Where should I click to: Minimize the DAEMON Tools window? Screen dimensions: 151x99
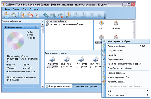point(124,4)
